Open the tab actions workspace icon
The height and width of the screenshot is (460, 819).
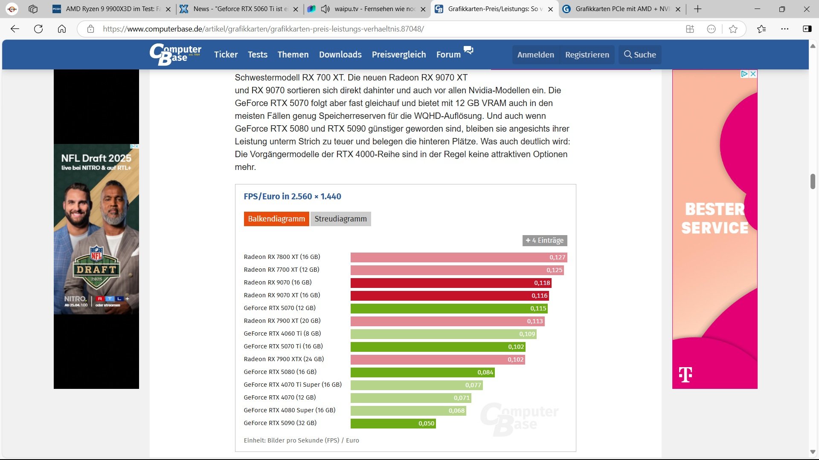33,9
